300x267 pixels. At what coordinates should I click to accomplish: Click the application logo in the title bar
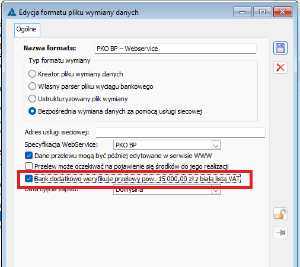point(12,12)
